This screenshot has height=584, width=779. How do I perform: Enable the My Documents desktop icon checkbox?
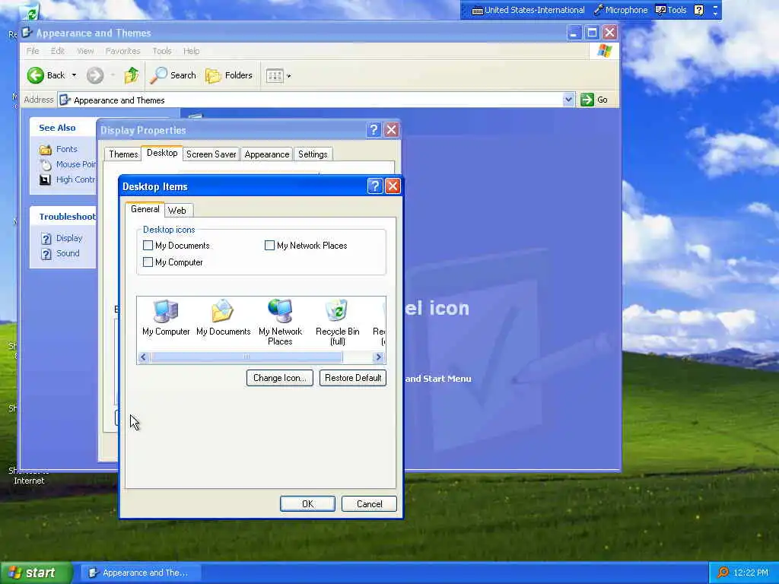tap(148, 246)
